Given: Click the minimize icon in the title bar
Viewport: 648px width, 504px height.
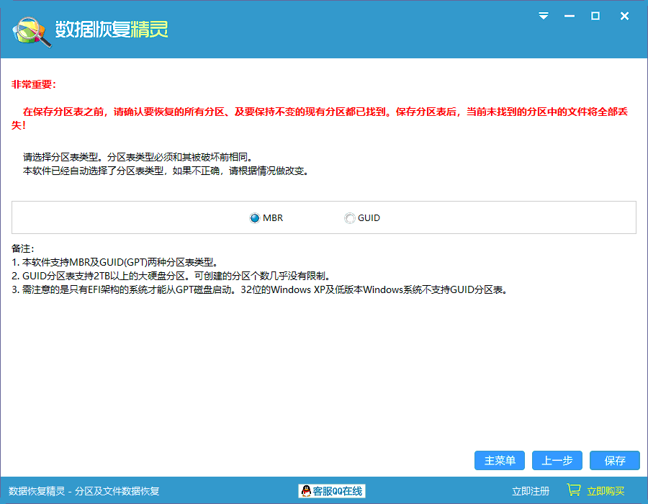Looking at the screenshot, I should [570, 15].
